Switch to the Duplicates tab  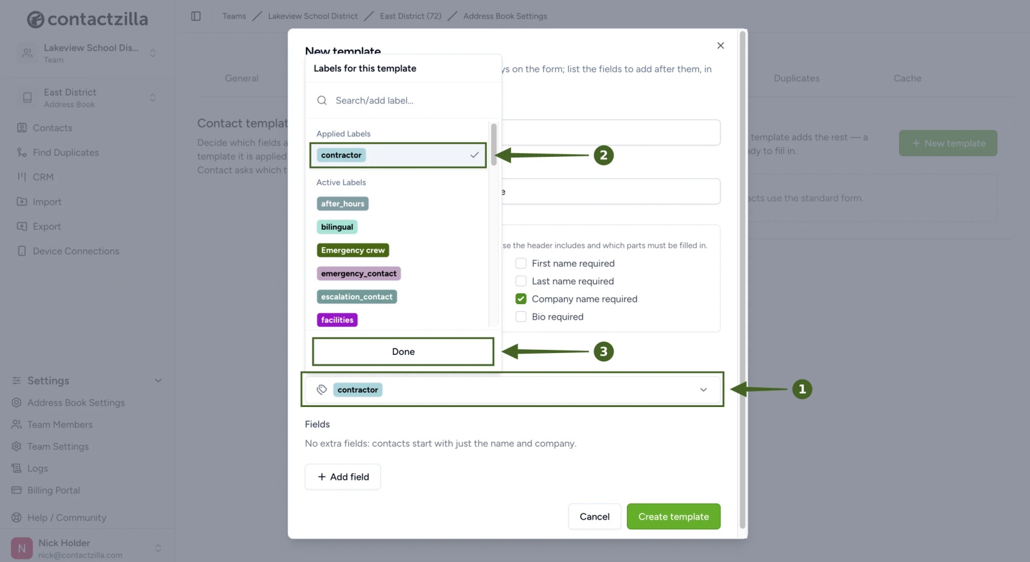click(796, 78)
